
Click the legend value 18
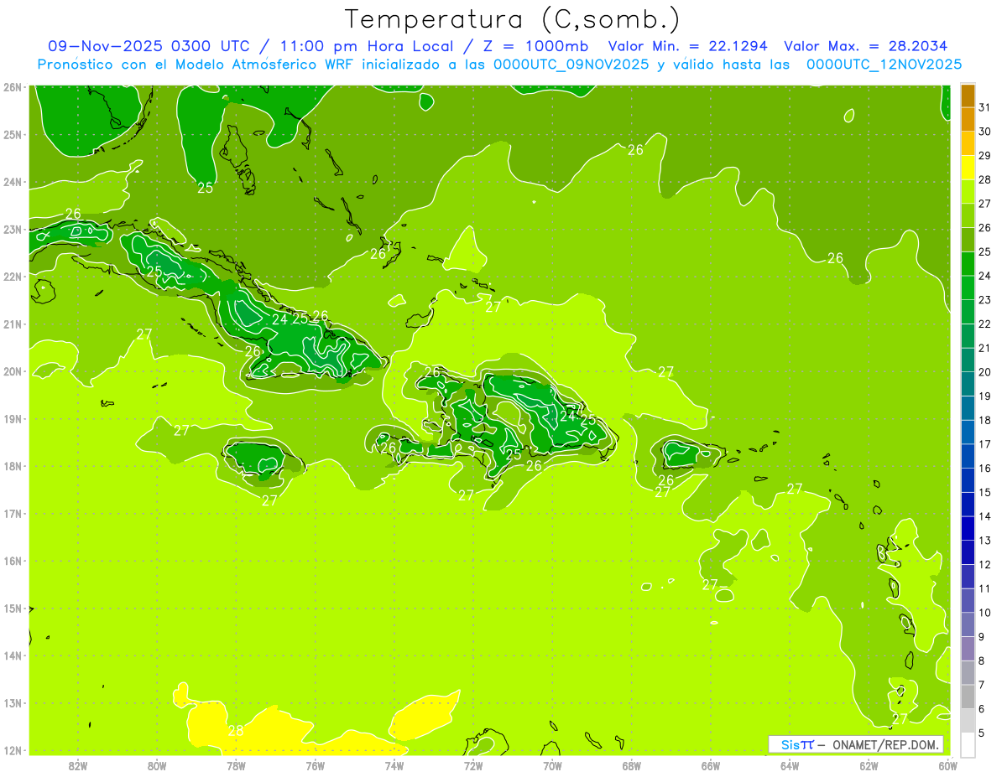[985, 421]
